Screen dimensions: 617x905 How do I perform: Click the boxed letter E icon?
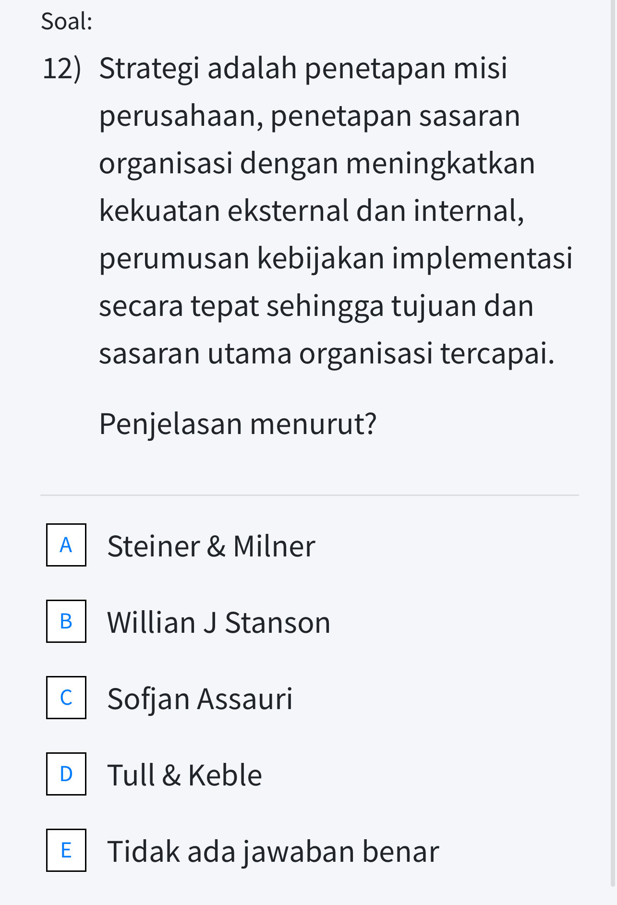coord(65,850)
